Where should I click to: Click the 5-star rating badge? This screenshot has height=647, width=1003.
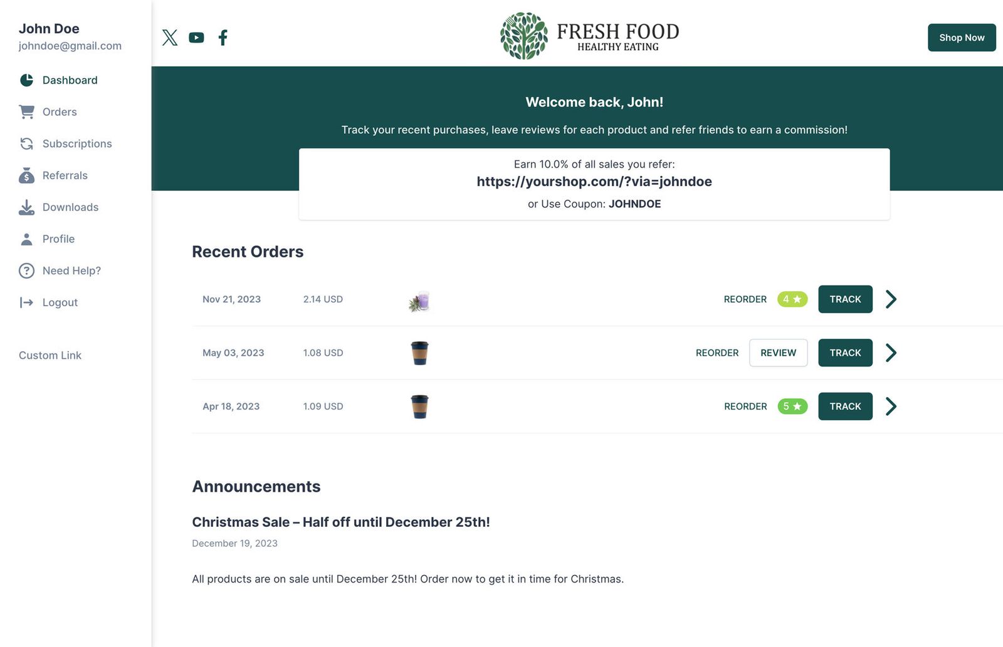click(792, 406)
